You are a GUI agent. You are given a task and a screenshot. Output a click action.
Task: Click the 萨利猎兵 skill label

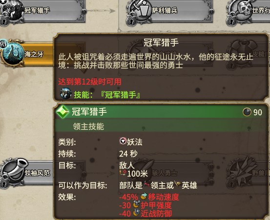pos(165,10)
